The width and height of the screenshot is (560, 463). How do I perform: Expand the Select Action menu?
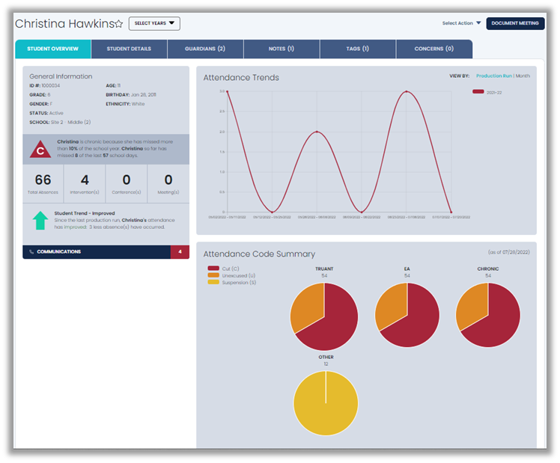(461, 23)
